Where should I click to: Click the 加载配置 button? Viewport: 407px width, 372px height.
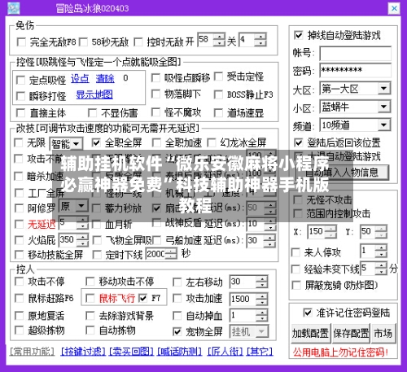pos(311,333)
